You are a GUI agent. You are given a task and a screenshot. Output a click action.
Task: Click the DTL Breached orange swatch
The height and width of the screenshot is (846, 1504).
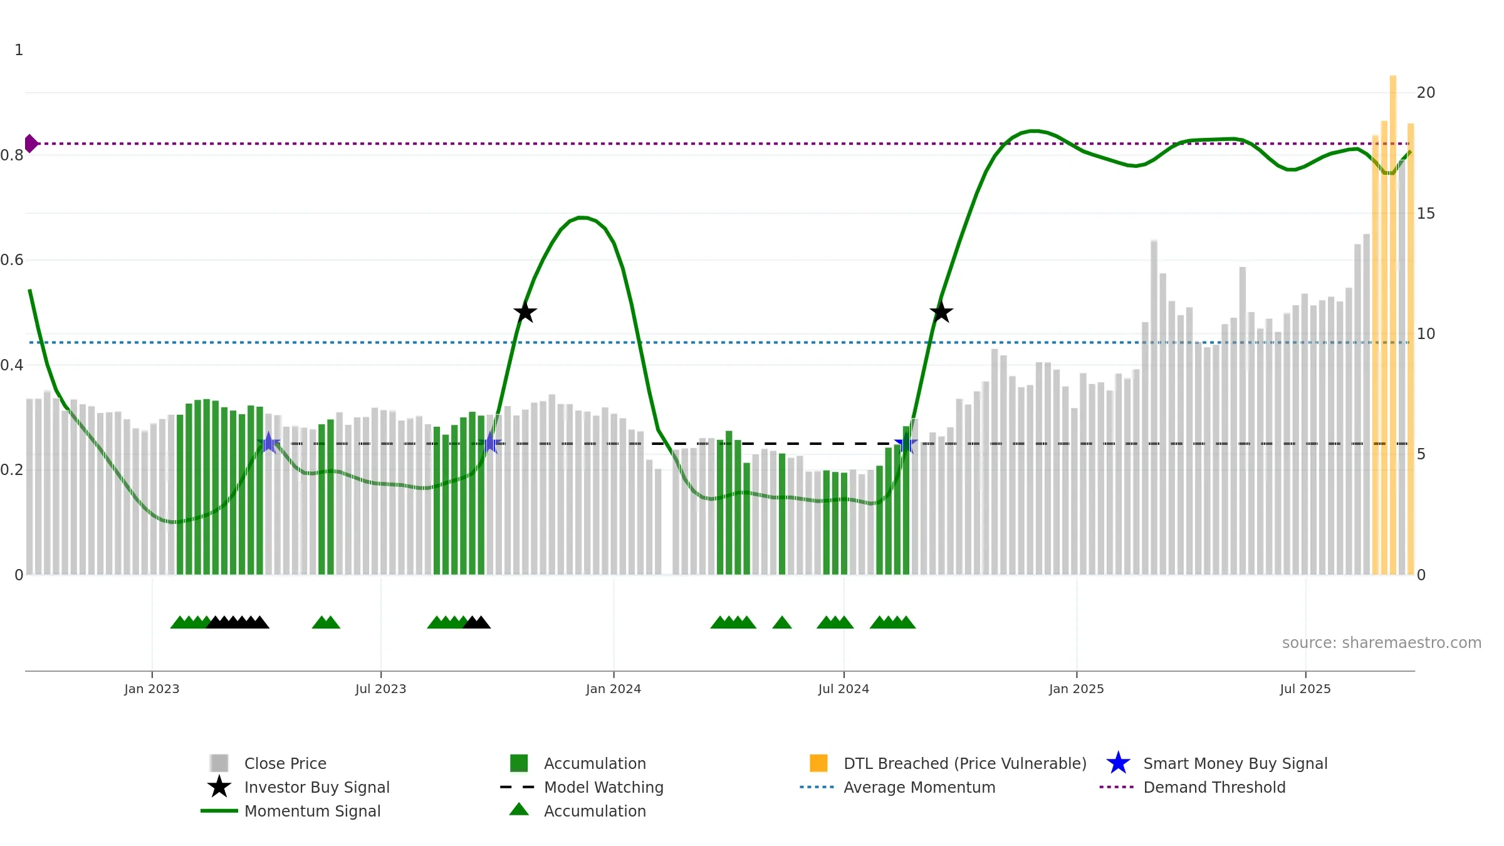[x=818, y=763]
